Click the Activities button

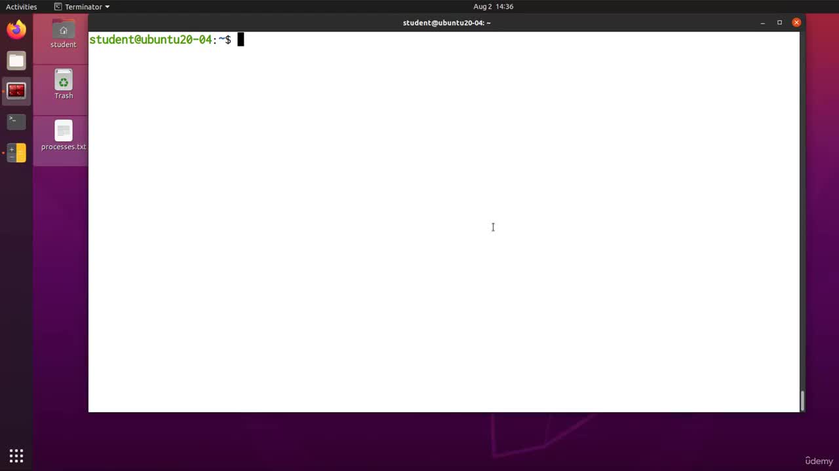click(22, 7)
